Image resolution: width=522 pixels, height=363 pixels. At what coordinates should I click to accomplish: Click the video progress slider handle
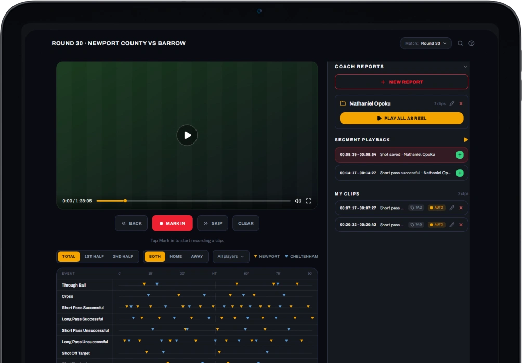tap(125, 201)
